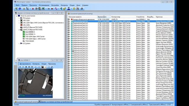The image size is (189, 106).
Task: Expand the LP_System tree node
Action: (19, 44)
